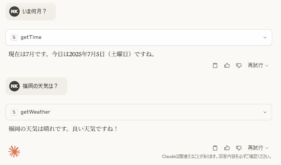Image resolution: width=281 pixels, height=165 pixels.
Task: Expand the getTime tool call chevron
Action: (265, 37)
